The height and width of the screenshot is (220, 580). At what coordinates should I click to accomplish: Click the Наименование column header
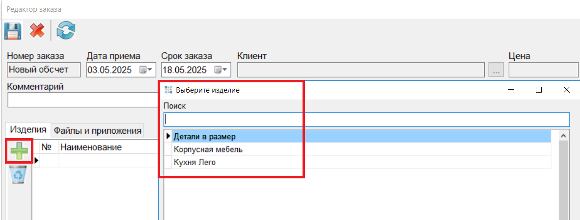[91, 147]
